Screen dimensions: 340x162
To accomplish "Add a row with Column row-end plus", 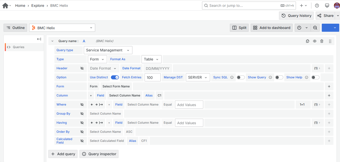I will click(x=329, y=95).
